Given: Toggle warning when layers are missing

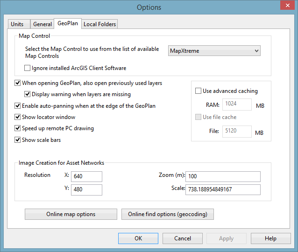Looking at the screenshot, I should pyautogui.click(x=28, y=94).
